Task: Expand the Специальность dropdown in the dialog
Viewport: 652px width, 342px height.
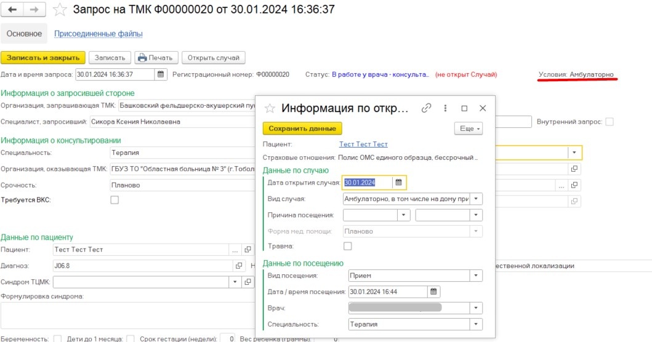Action: [x=477, y=324]
